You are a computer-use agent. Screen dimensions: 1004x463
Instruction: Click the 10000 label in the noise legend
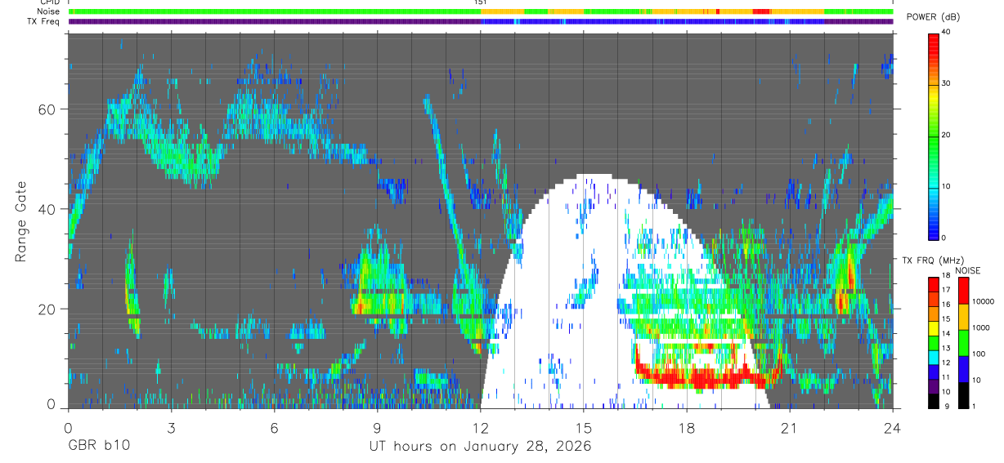pos(982,302)
